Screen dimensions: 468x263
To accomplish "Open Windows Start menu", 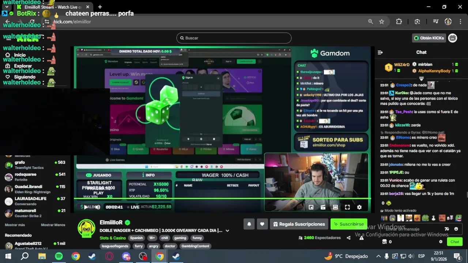I will (8, 256).
